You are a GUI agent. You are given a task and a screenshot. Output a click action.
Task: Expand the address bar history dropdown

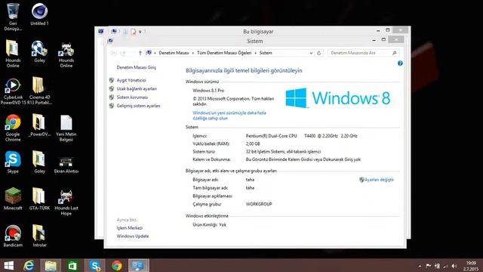(x=311, y=53)
